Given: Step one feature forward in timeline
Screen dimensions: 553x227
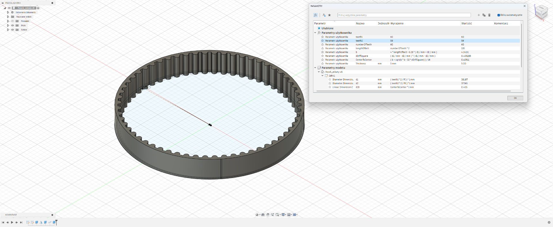Looking at the screenshot, I should (x=16, y=222).
